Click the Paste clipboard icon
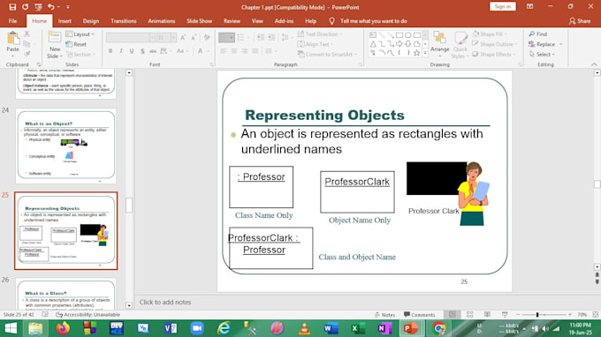Image resolution: width=601 pixels, height=337 pixels. pos(12,38)
